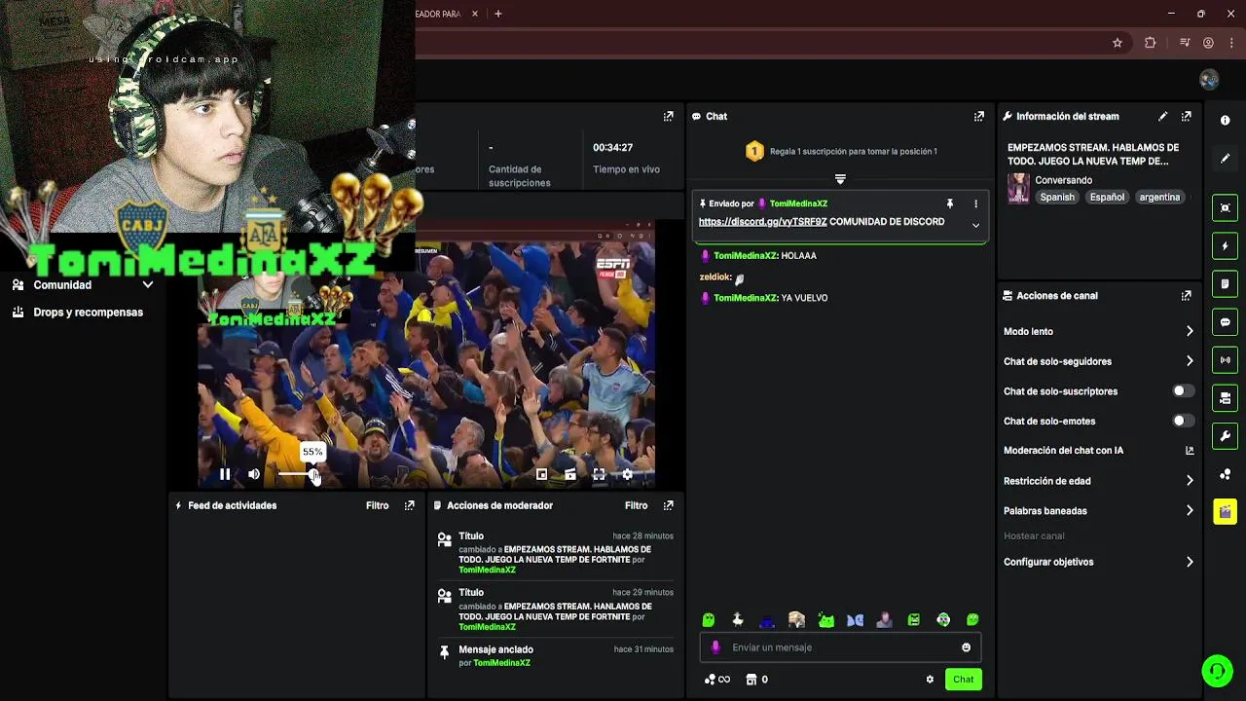1246x701 pixels.
Task: Mute the preview with the speaker icon
Action: pyautogui.click(x=254, y=474)
